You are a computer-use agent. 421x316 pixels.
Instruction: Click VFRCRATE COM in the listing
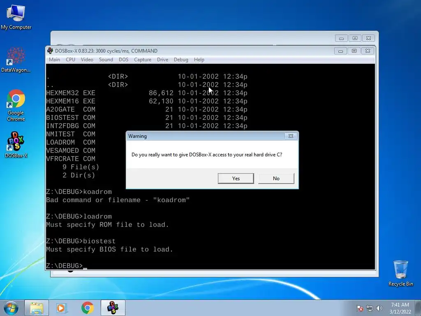coord(71,159)
